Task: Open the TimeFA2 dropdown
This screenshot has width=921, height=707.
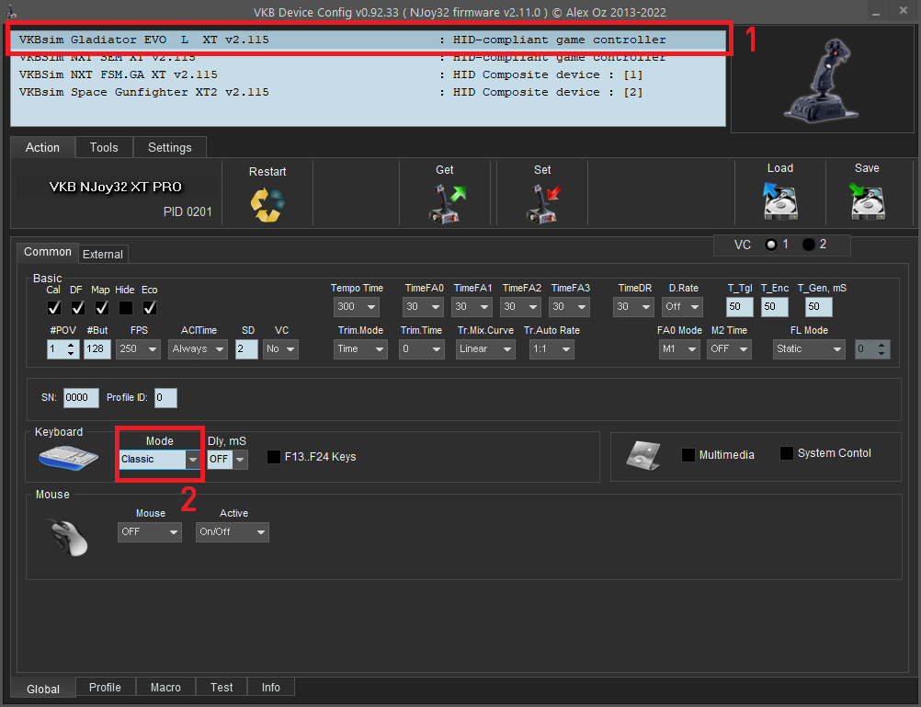Action: (520, 307)
